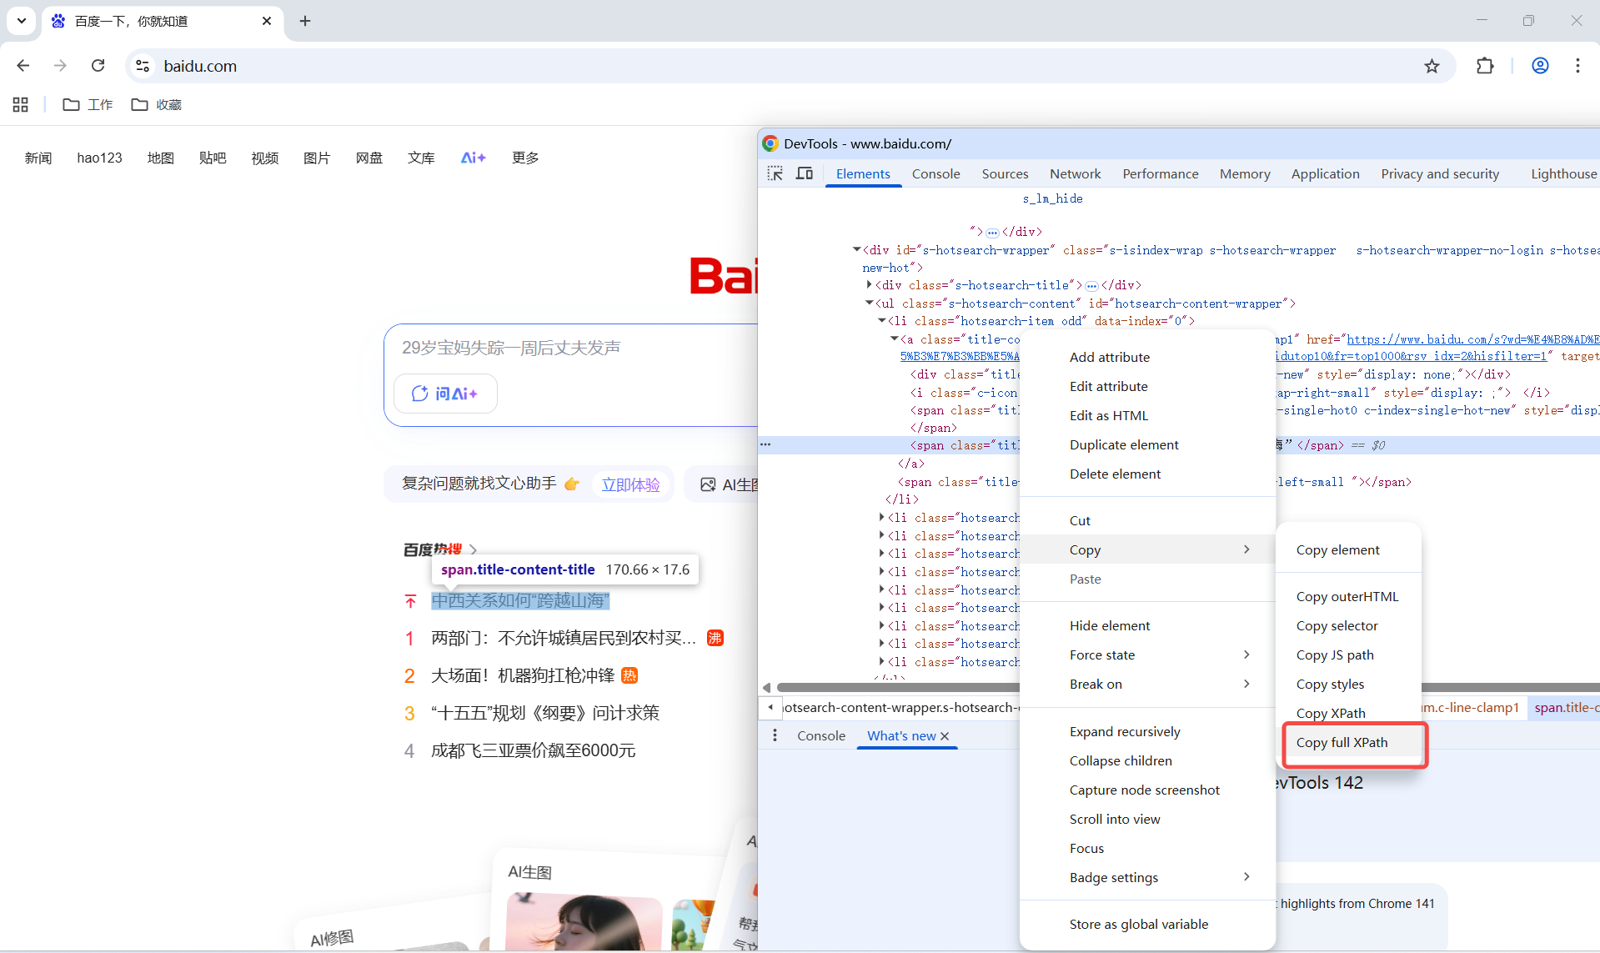Expand the s-hotsearch-title div node
Image resolution: width=1600 pixels, height=953 pixels.
(x=870, y=285)
